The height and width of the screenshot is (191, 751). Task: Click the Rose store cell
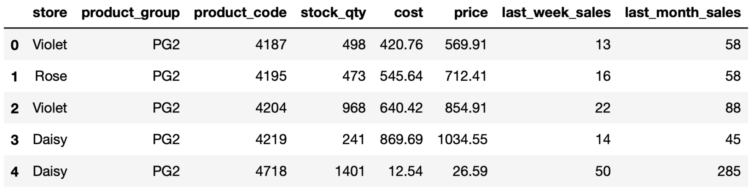click(x=51, y=76)
